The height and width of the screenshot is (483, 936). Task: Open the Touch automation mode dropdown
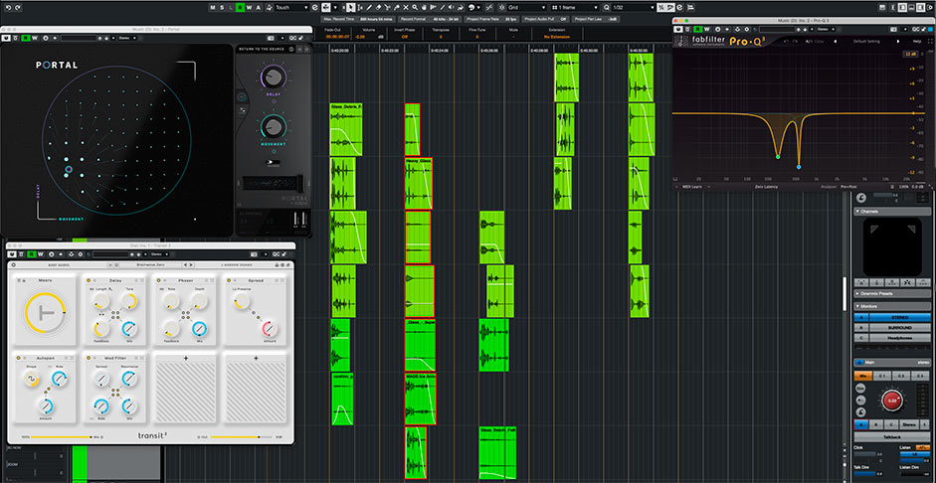click(291, 7)
